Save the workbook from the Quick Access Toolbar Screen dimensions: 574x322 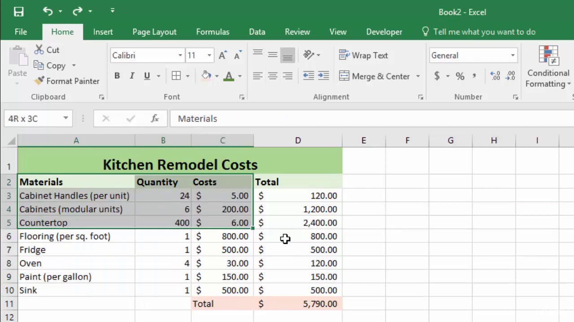[x=18, y=12]
